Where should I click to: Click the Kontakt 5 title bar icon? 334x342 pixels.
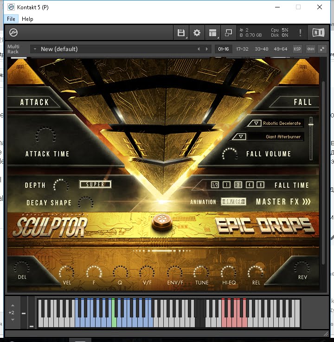click(11, 7)
